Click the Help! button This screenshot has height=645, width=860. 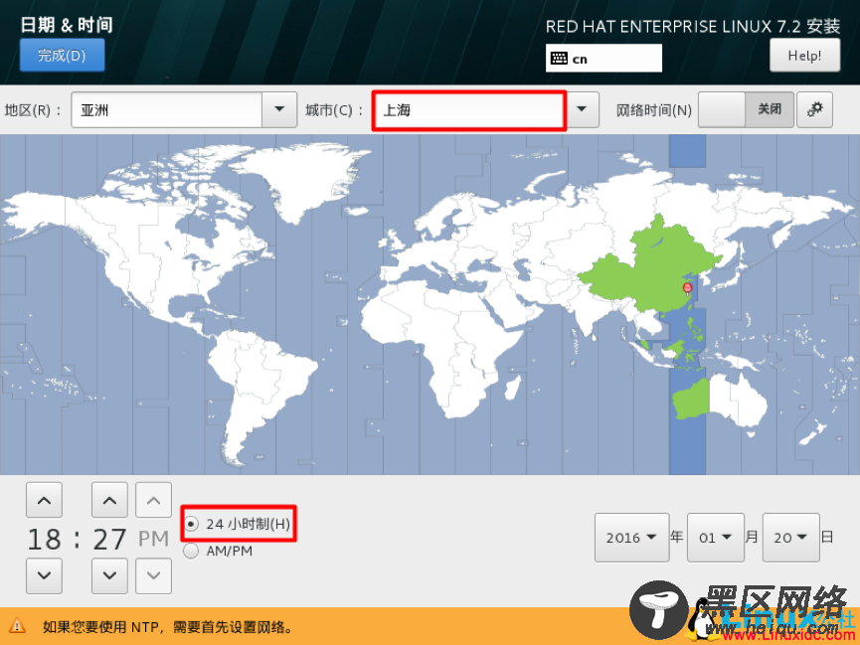804,55
